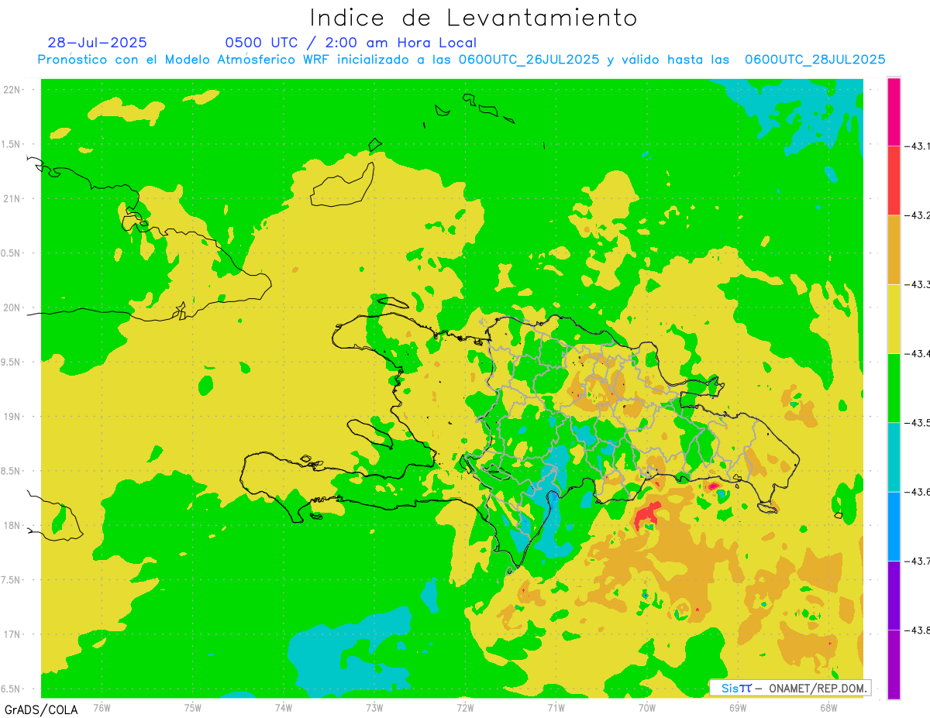Select longitude label '73W'
The width and height of the screenshot is (930, 718).
(x=374, y=707)
